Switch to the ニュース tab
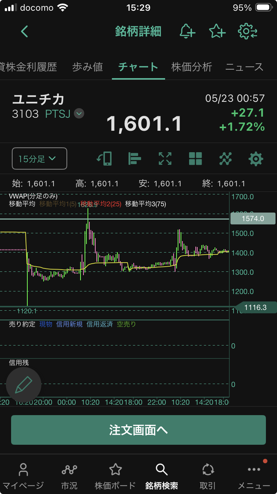The width and height of the screenshot is (277, 494). [x=244, y=67]
